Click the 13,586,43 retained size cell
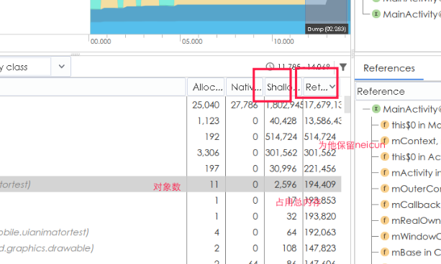Image resolution: width=441 pixels, height=264 pixels. 322,121
